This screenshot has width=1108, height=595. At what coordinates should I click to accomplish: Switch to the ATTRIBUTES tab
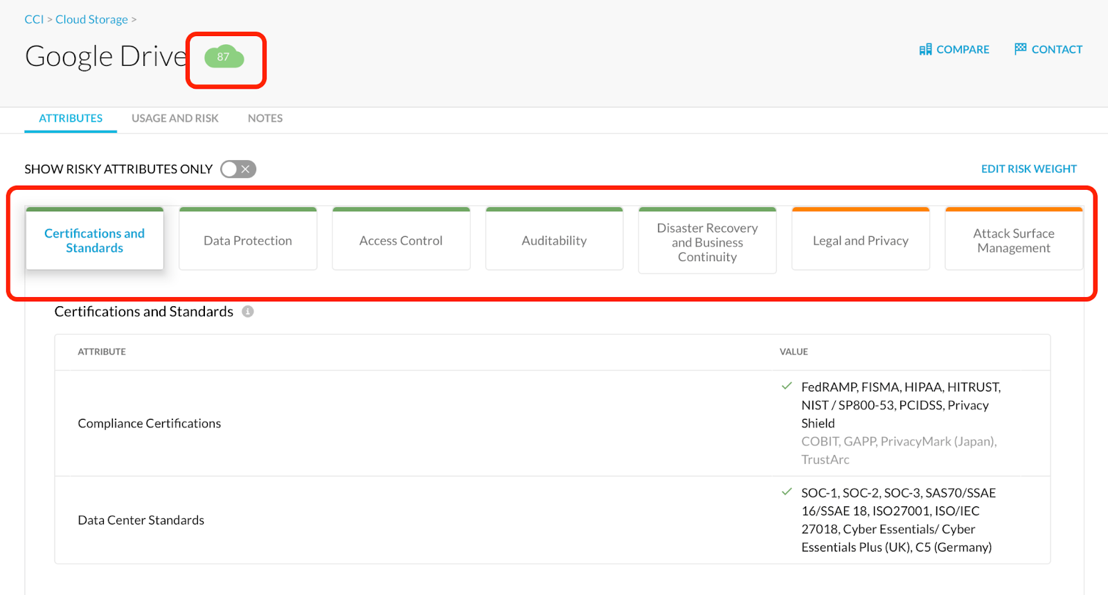coord(71,118)
